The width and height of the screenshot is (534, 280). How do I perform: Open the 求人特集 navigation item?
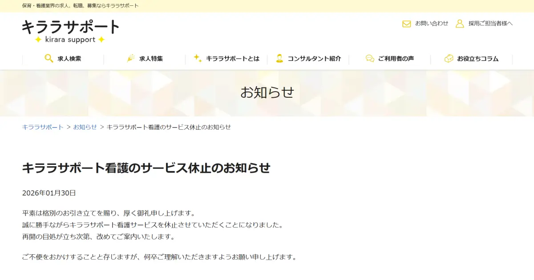pyautogui.click(x=150, y=58)
